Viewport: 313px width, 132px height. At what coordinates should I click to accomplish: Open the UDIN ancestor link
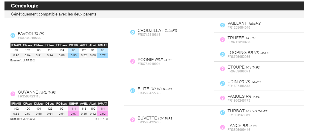pos(232,82)
